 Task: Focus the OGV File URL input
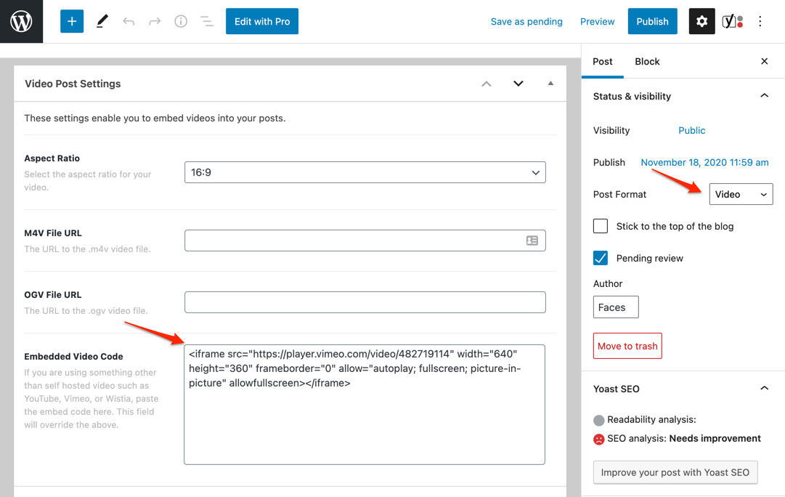365,302
